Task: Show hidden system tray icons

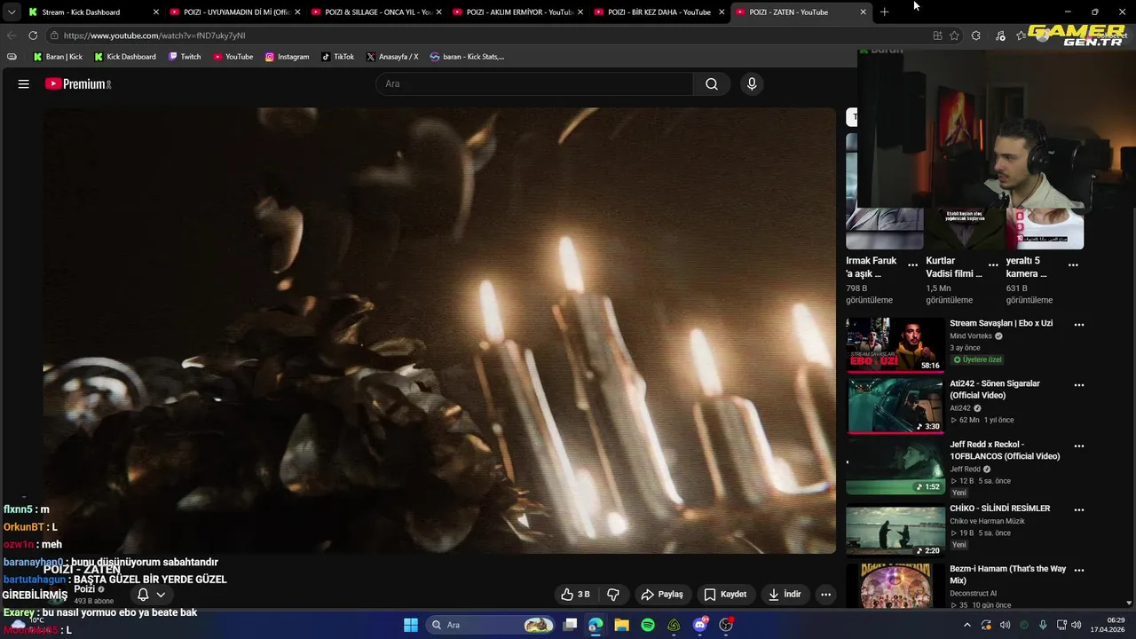Action: (x=967, y=625)
